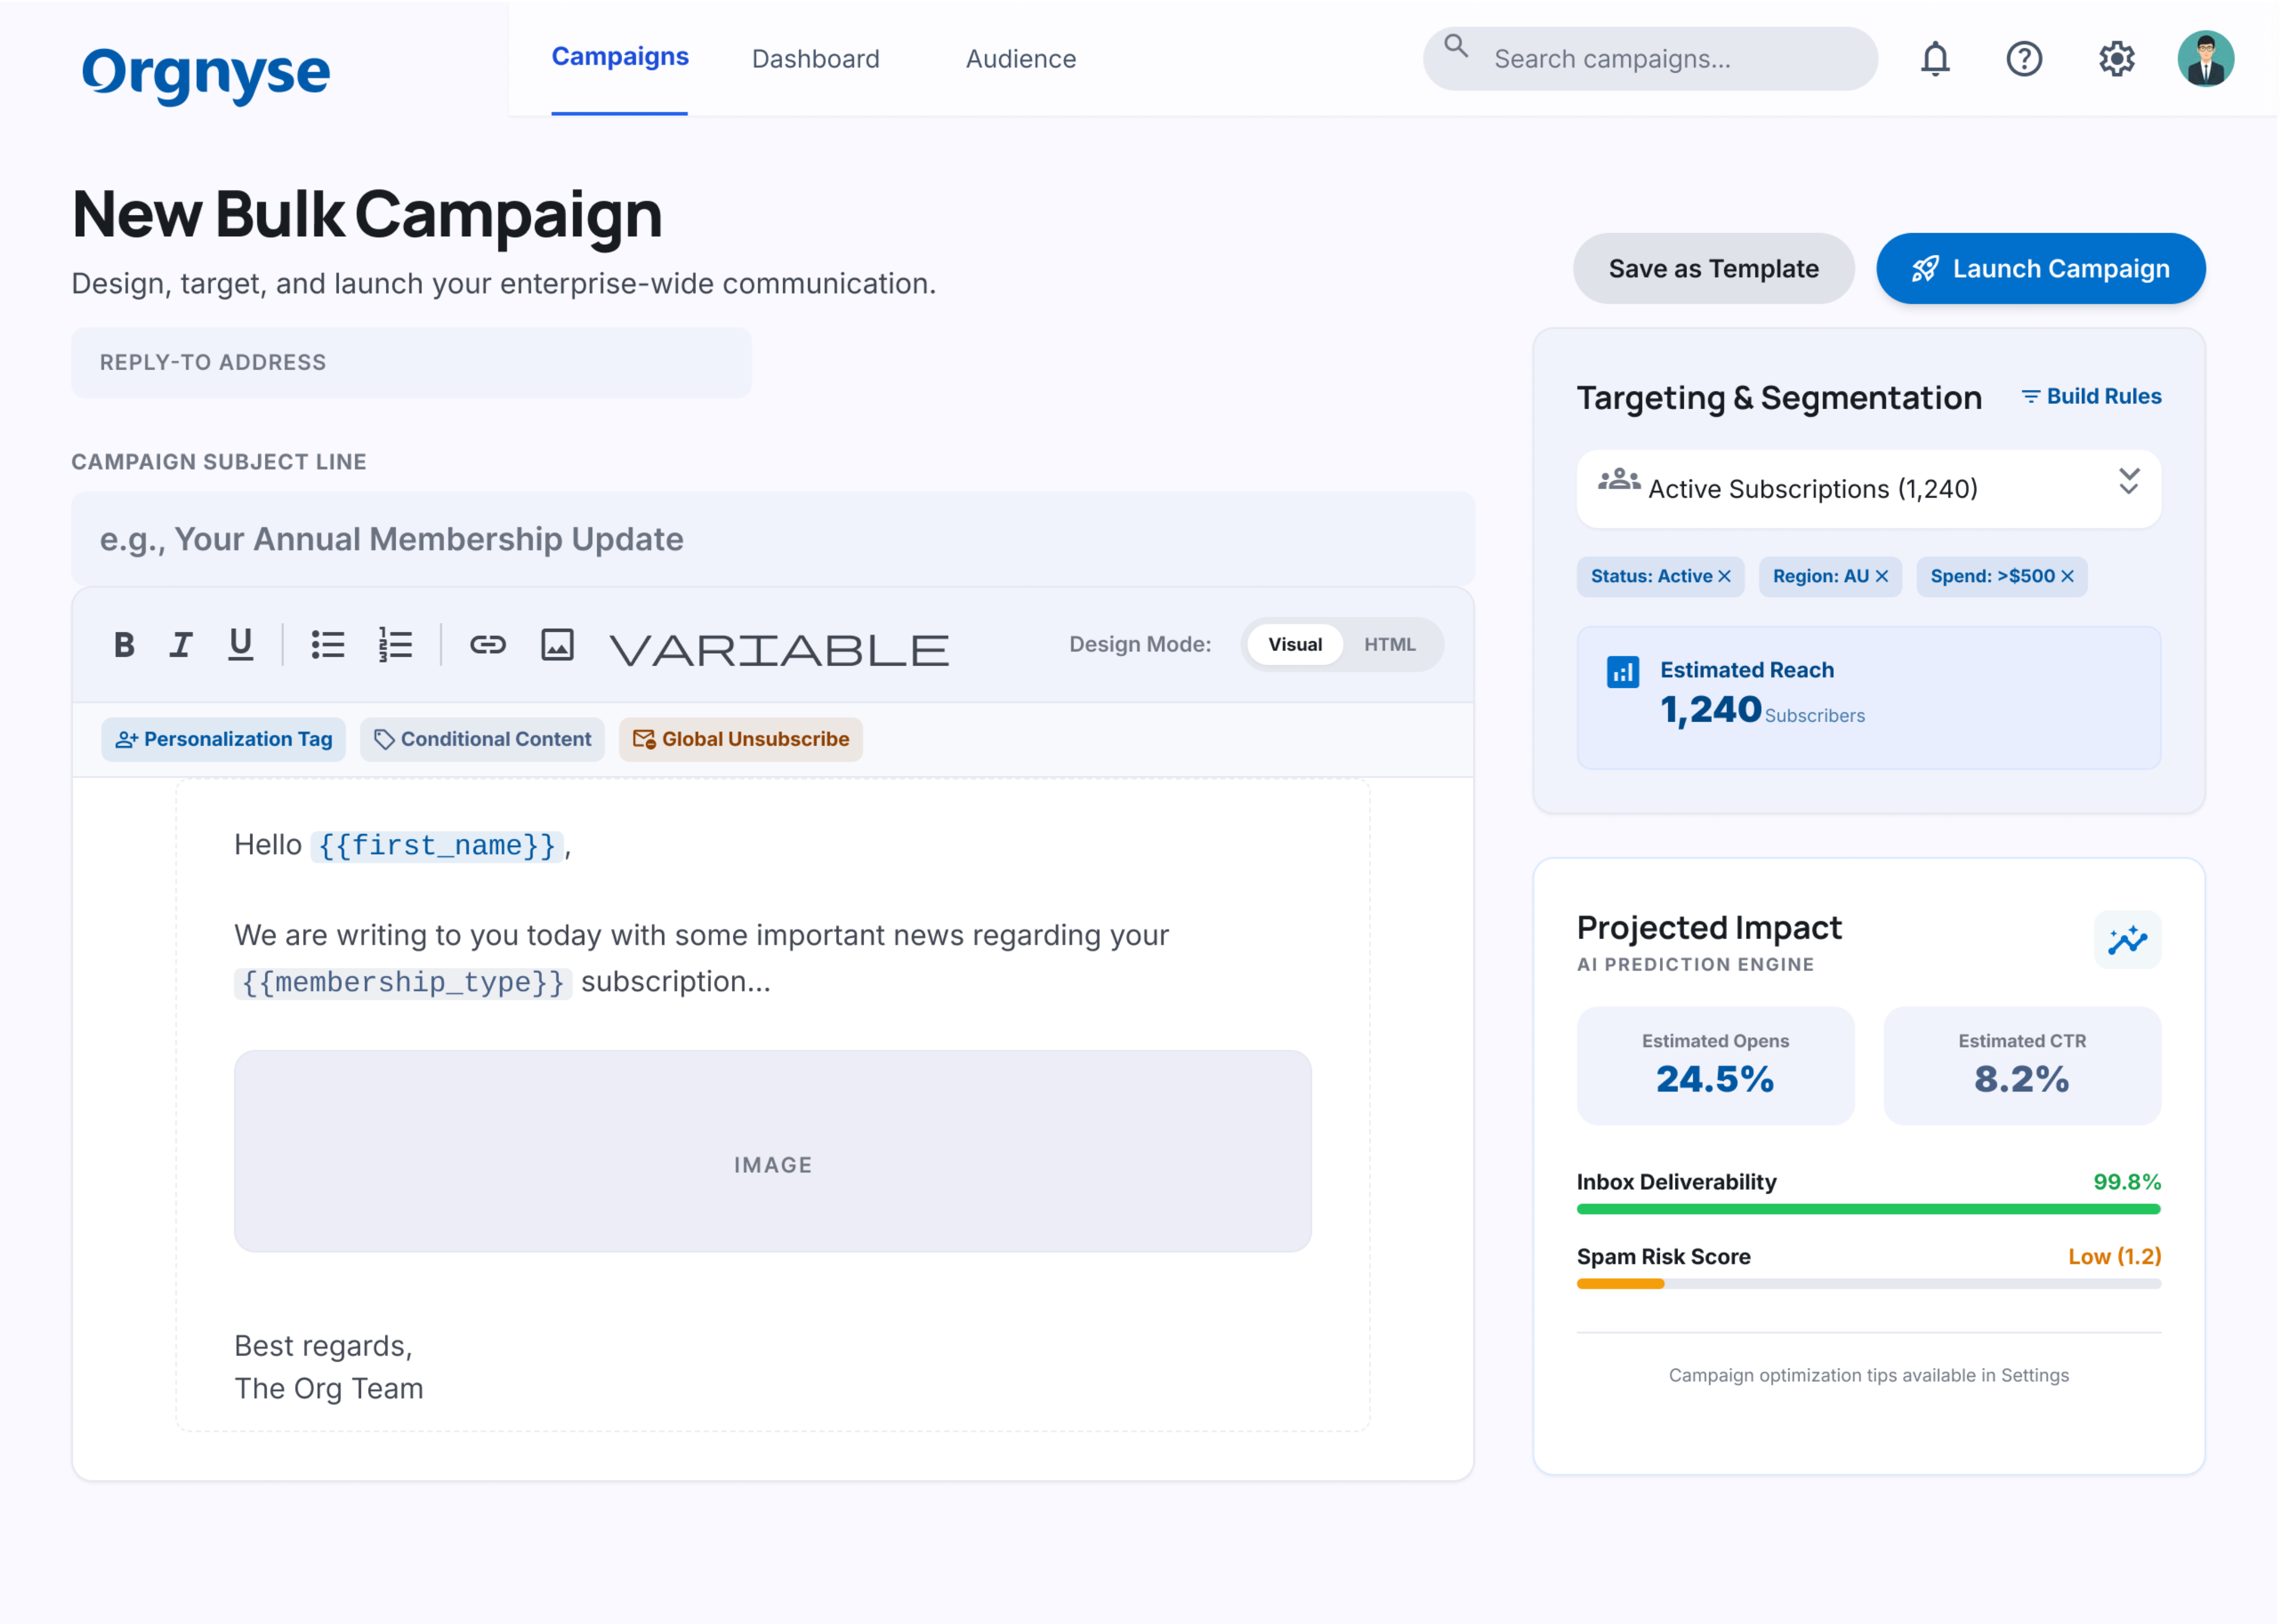Click the Launch Campaign button
2281x1624 pixels.
click(2041, 269)
